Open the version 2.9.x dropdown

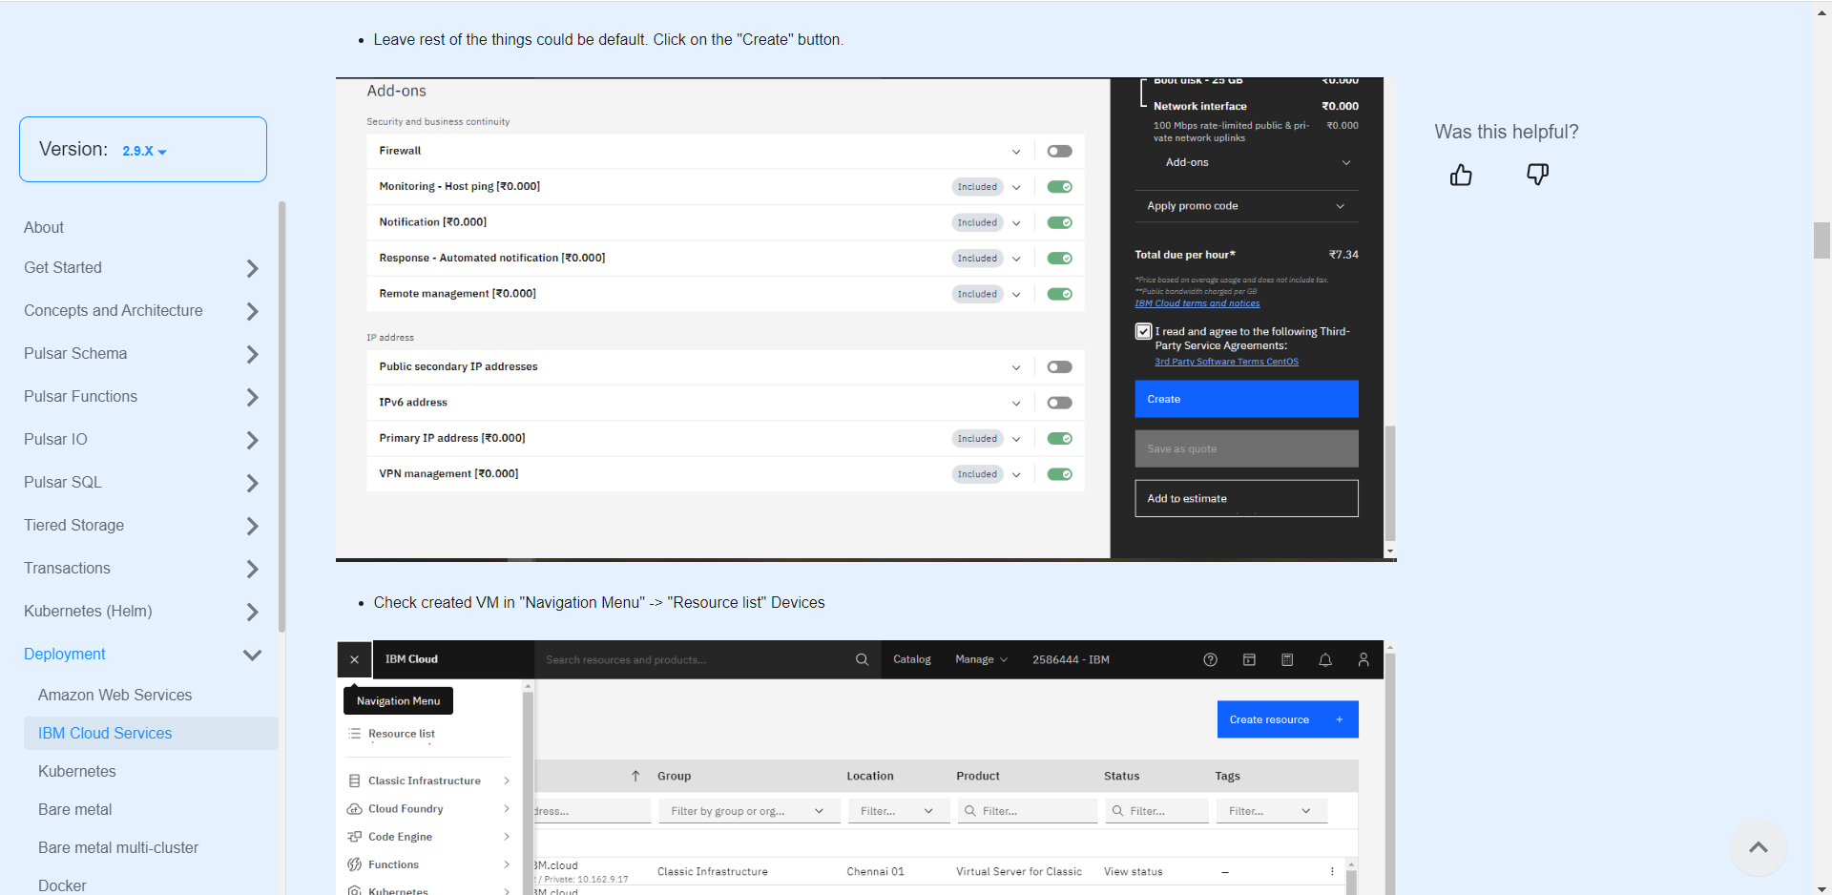[x=144, y=151]
